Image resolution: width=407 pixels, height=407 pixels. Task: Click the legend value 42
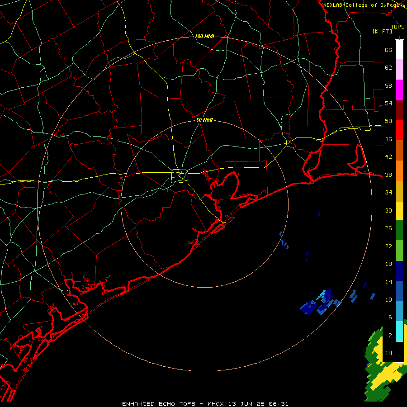click(388, 157)
